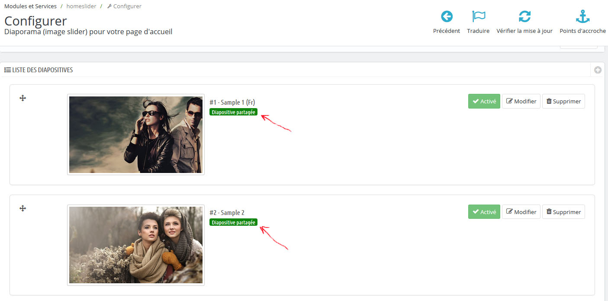Click Modifier for slide #1 Sample 1
This screenshot has height=301, width=608.
[x=521, y=101]
